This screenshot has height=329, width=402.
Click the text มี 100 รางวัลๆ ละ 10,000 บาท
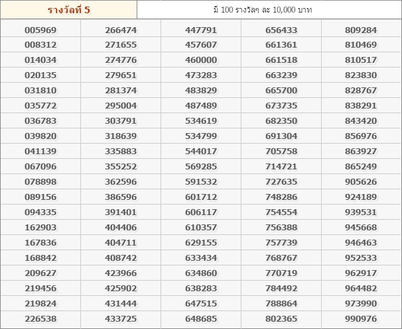point(263,10)
